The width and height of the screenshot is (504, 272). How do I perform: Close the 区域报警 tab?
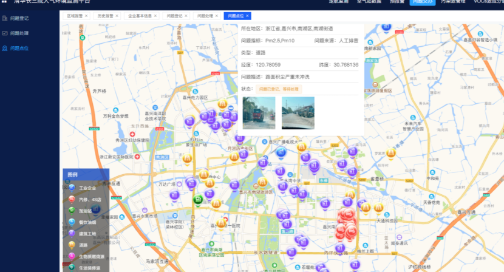pos(86,16)
